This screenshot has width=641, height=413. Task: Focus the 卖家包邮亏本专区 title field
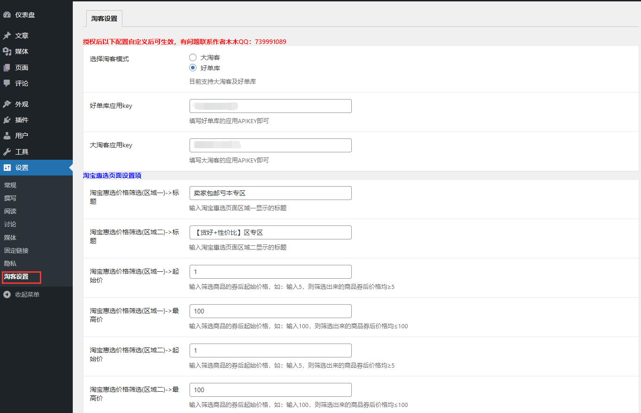click(270, 193)
